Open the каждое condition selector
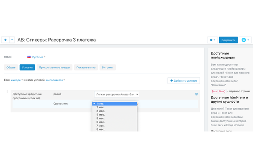This screenshot has width=253, height=168. pyautogui.click(x=17, y=80)
